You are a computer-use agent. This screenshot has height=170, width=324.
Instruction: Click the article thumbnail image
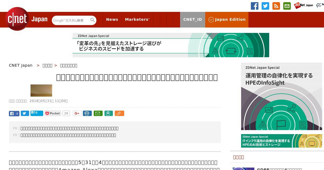(x=41, y=90)
